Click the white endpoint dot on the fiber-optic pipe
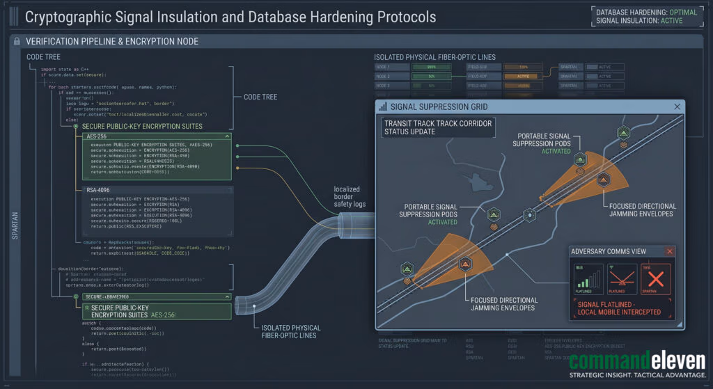 pyautogui.click(x=254, y=306)
